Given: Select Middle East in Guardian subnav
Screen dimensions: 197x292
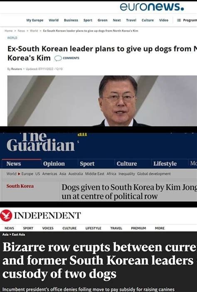Looking at the screenshot, I should click(95, 174).
